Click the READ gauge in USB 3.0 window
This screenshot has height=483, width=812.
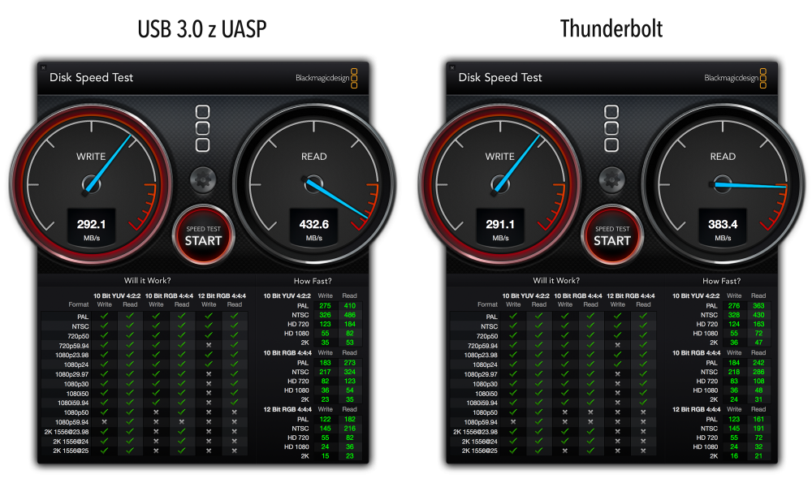tap(313, 184)
